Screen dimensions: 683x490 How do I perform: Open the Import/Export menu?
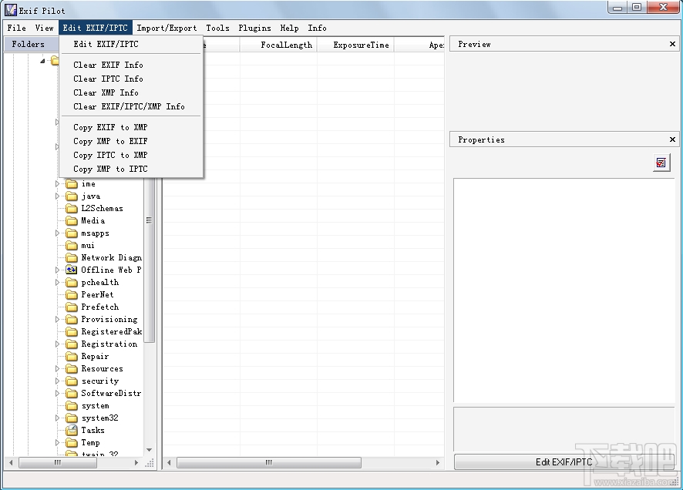coord(167,28)
